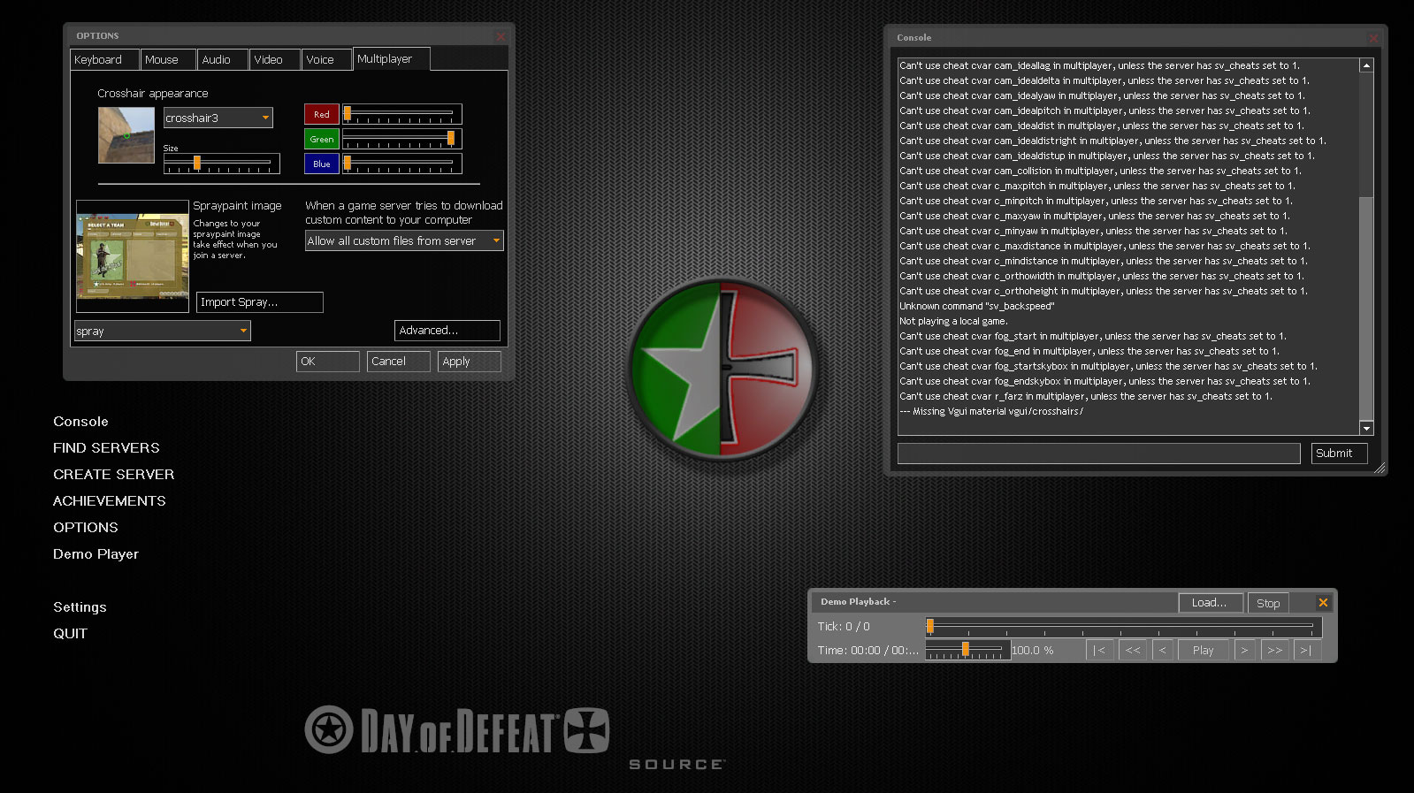
Task: Switch to the Keyboard tab
Action: (104, 60)
